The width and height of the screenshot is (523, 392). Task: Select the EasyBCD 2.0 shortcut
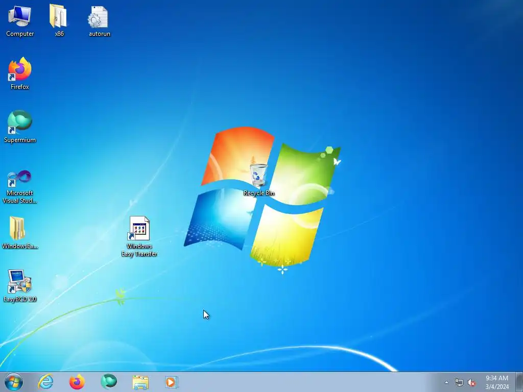tap(20, 286)
